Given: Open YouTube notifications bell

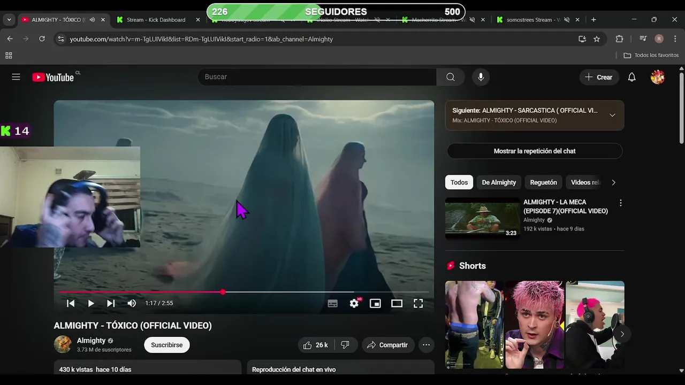Looking at the screenshot, I should pos(631,77).
